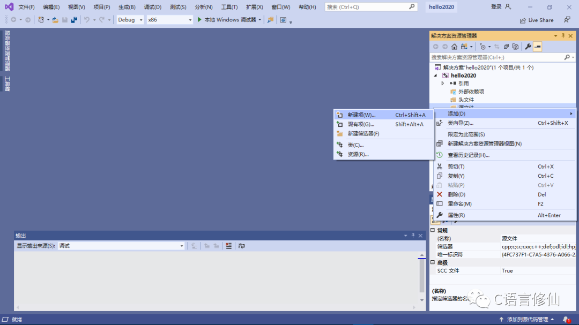Click the Undo arrow in toolbar
Image resolution: width=579 pixels, height=325 pixels.
87,20
